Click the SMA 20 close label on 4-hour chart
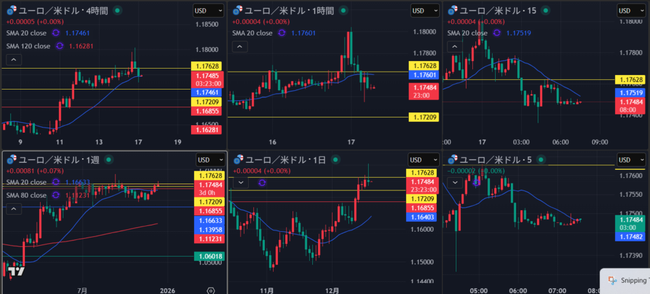The image size is (650, 294). tap(27, 32)
